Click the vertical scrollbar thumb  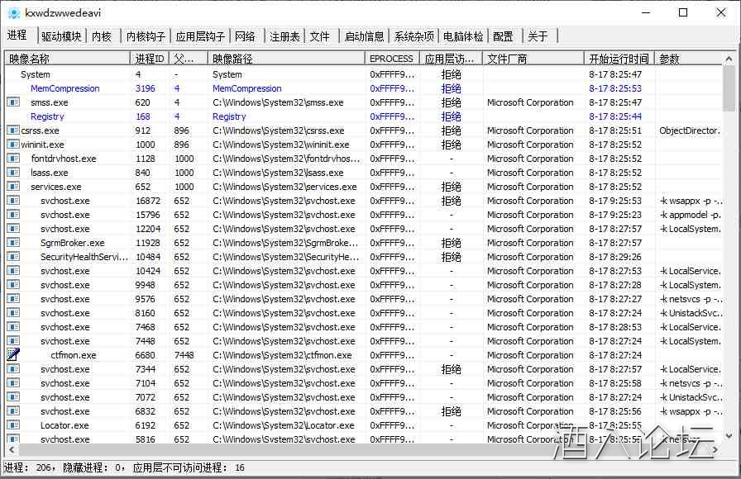click(x=729, y=88)
